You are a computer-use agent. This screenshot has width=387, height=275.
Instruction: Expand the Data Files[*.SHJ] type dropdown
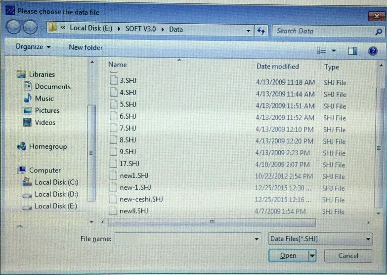click(368, 239)
